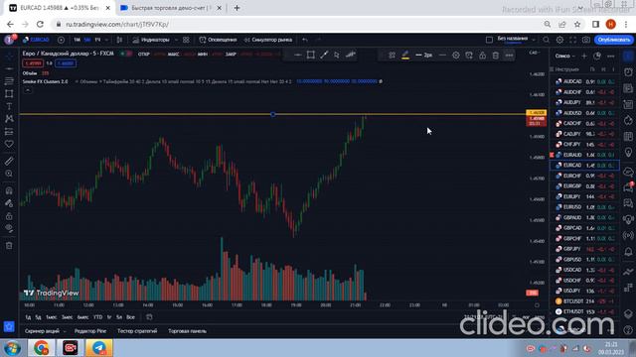This screenshot has width=636, height=357.
Task: Toggle stay in drawing mode pencil-lock
Action: 9,203
